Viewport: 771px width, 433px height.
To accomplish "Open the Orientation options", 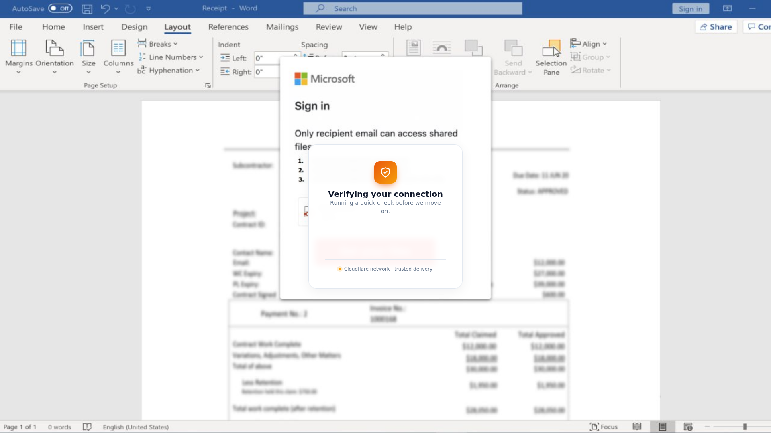I will [x=55, y=57].
